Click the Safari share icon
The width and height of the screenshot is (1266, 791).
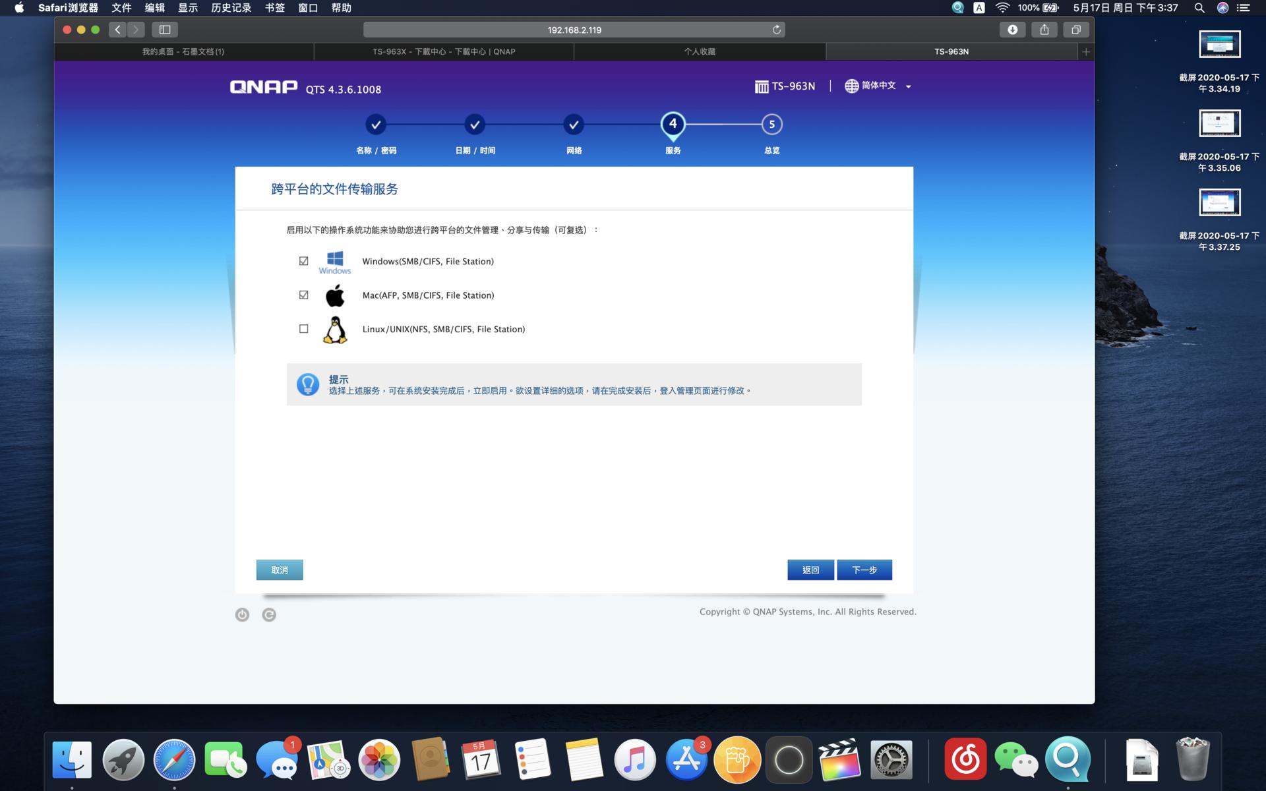click(x=1044, y=30)
